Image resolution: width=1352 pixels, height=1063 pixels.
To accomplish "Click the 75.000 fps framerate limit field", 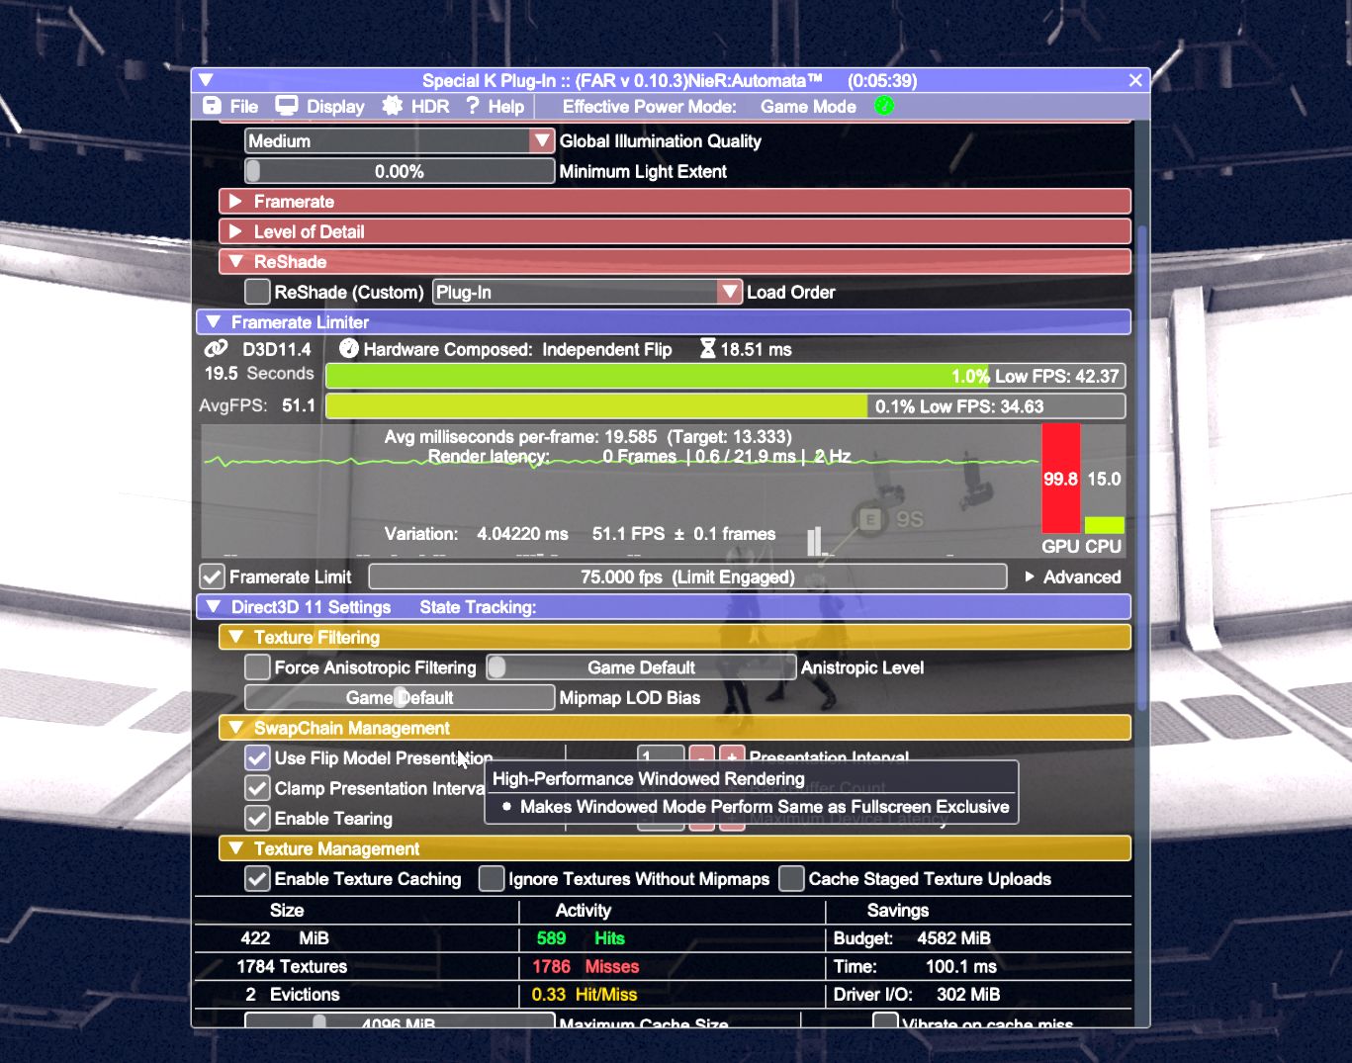I will [687, 576].
